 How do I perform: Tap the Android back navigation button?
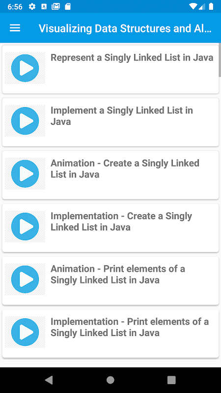(49, 380)
